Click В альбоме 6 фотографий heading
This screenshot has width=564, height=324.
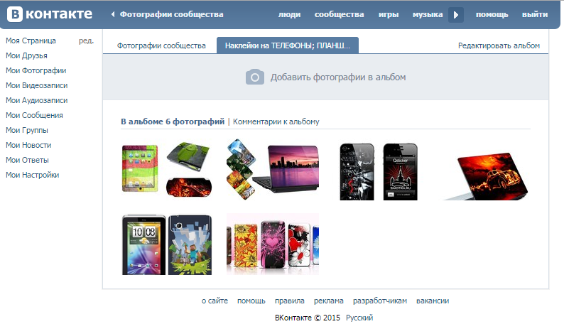pyautogui.click(x=173, y=121)
